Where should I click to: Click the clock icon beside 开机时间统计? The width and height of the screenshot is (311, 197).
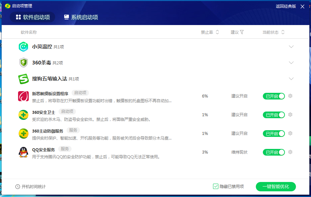click(18, 187)
